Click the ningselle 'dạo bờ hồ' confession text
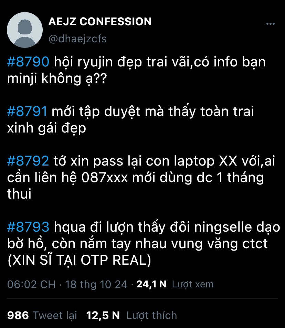Viewport: 285px width, 328px height. 144,235
